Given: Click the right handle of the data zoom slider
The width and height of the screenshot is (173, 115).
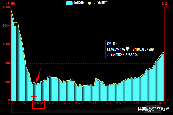Looking at the screenshot, I should [160, 109].
